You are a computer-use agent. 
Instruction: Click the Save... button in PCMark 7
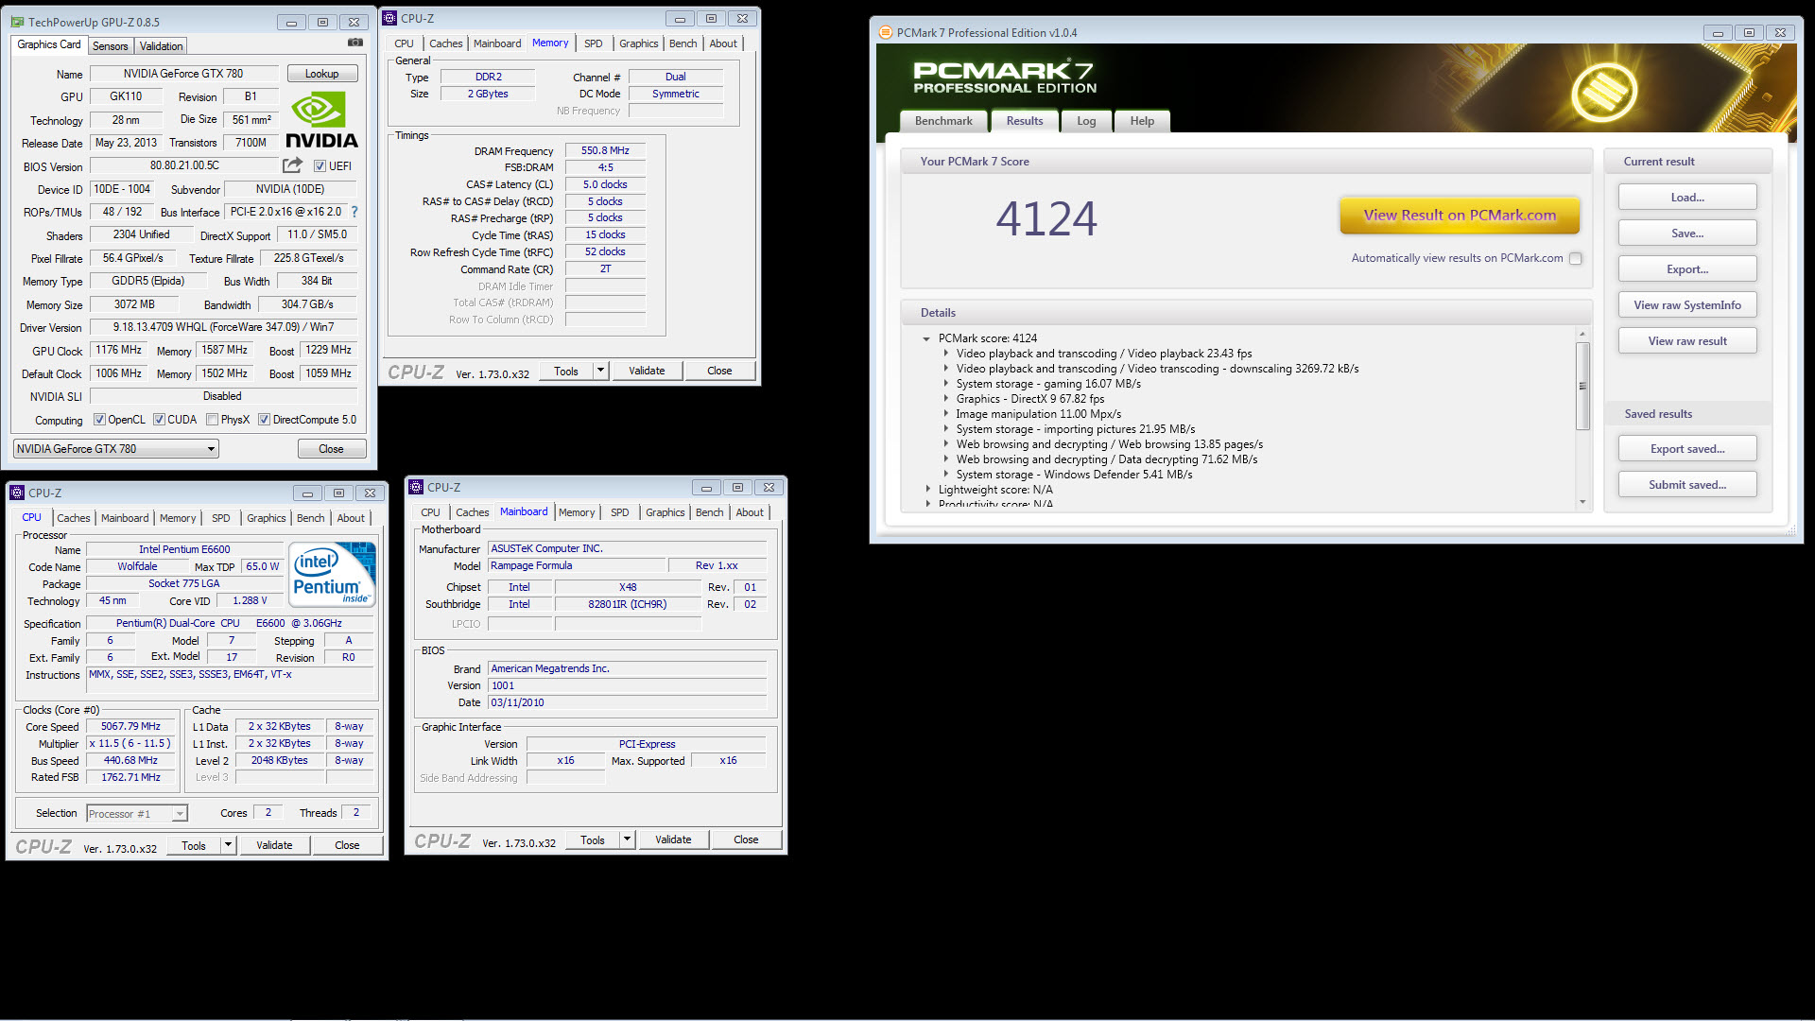tap(1687, 234)
